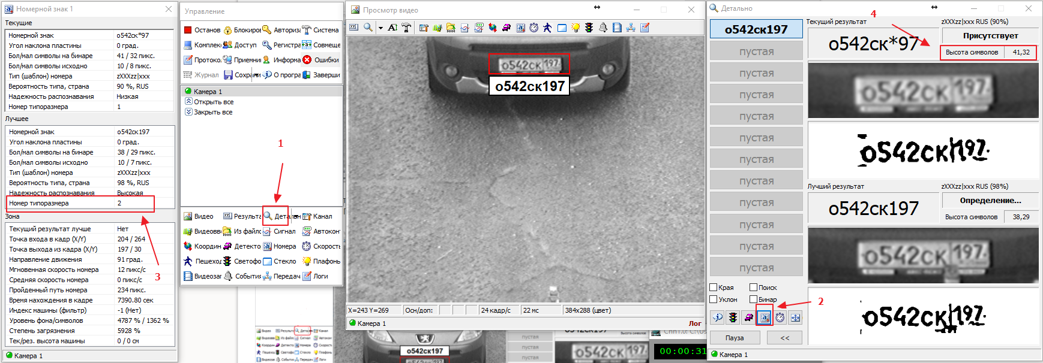Screen dimensions: 1043x363
Task: Enable the Края checkbox
Action: point(714,288)
